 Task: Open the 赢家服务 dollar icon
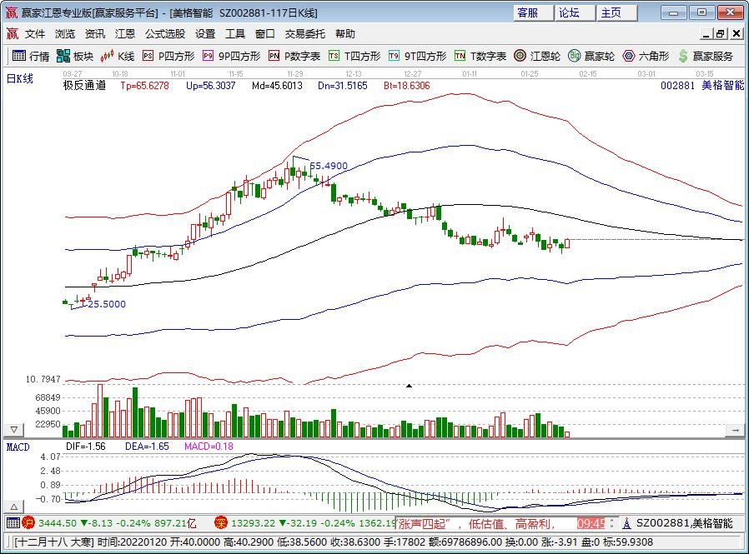[x=683, y=57]
